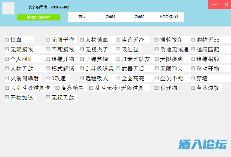Viewport: 231px width, 157px height.
Task: Tick the 开物加速 checkbox
Action: [x=7, y=97]
